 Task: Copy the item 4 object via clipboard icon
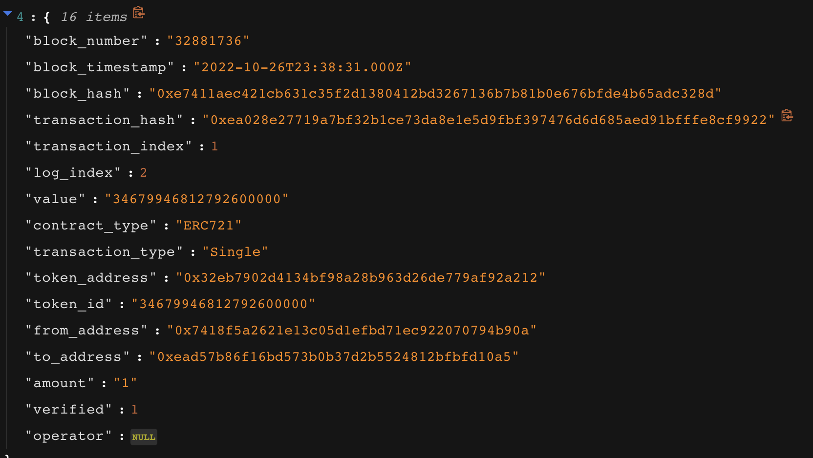[139, 12]
